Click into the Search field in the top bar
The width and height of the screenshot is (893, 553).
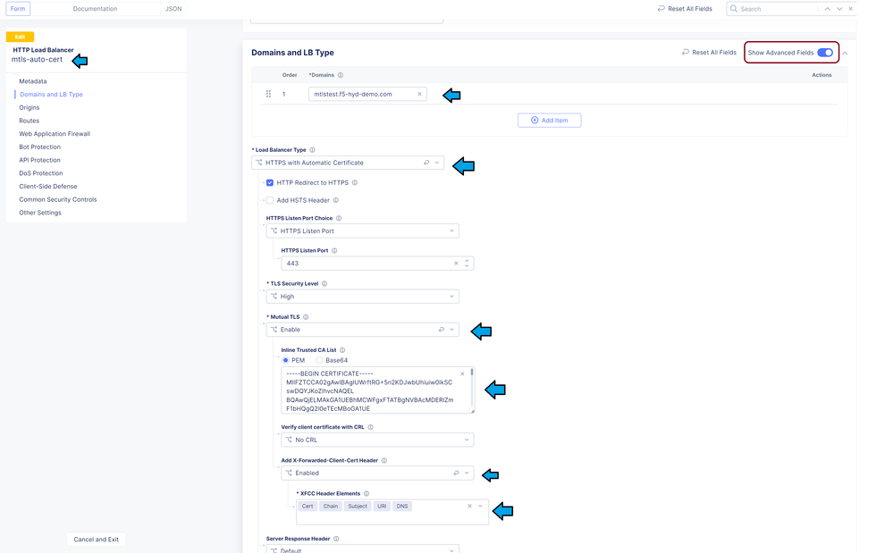tap(776, 9)
